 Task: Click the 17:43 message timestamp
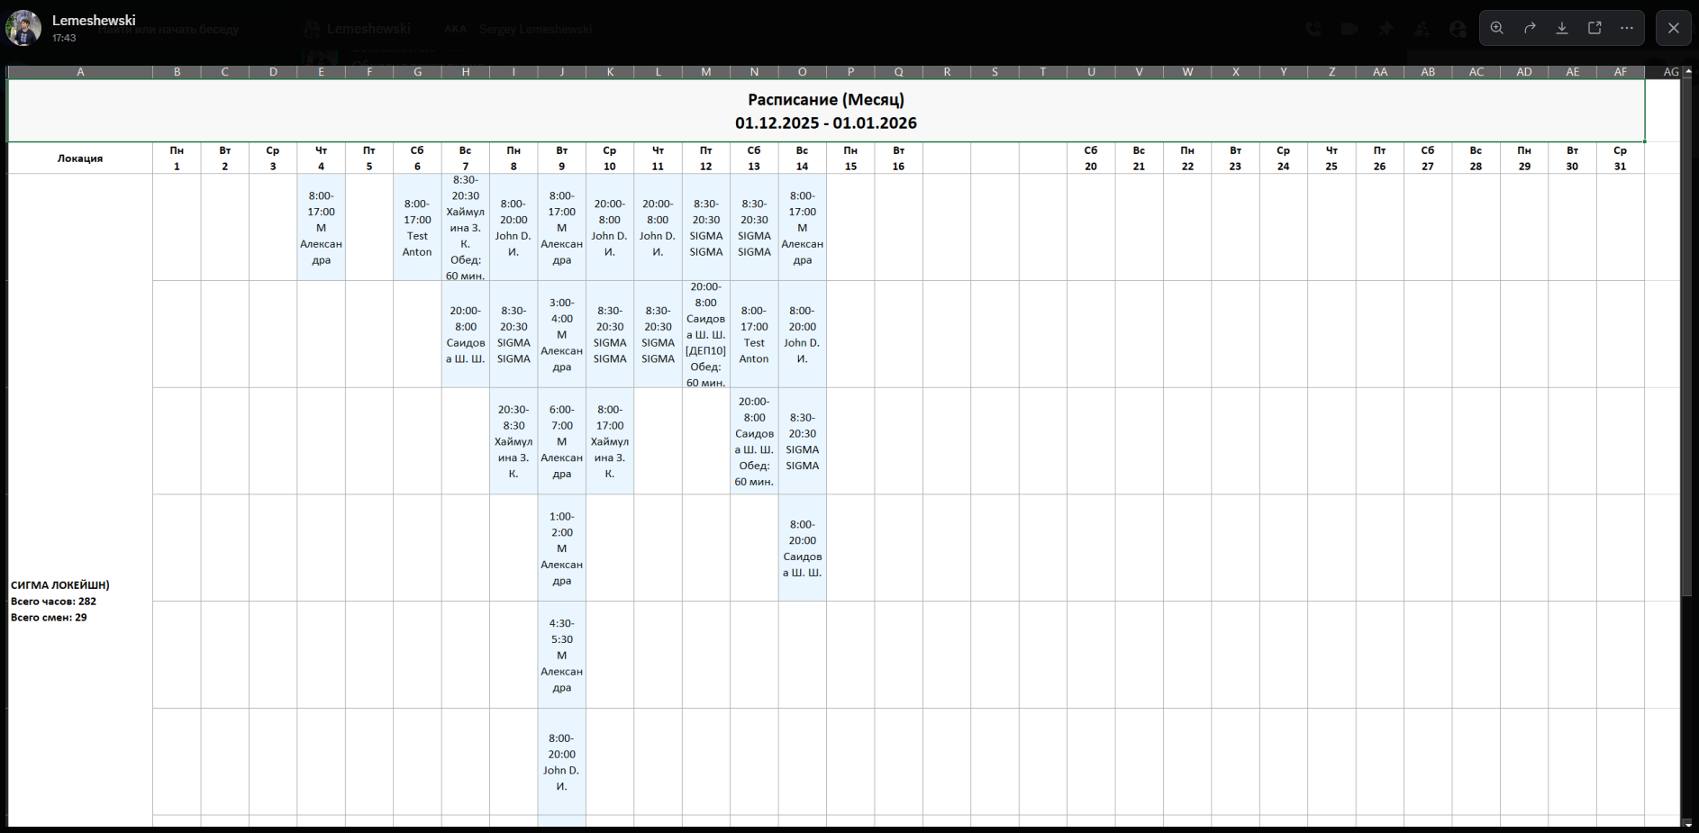pyautogui.click(x=64, y=38)
